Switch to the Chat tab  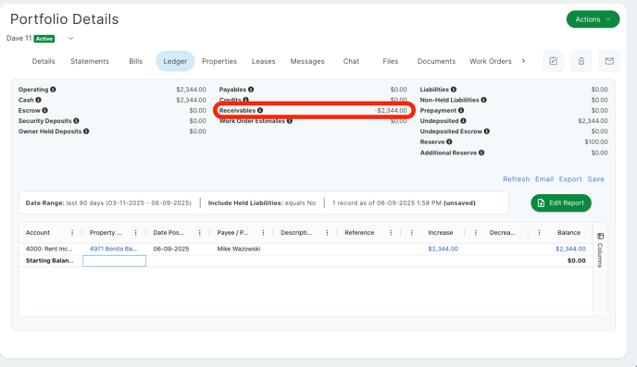tap(351, 61)
